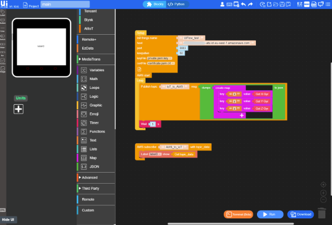Open the Lists block category
The width and height of the screenshot is (332, 225).
click(x=96, y=149)
